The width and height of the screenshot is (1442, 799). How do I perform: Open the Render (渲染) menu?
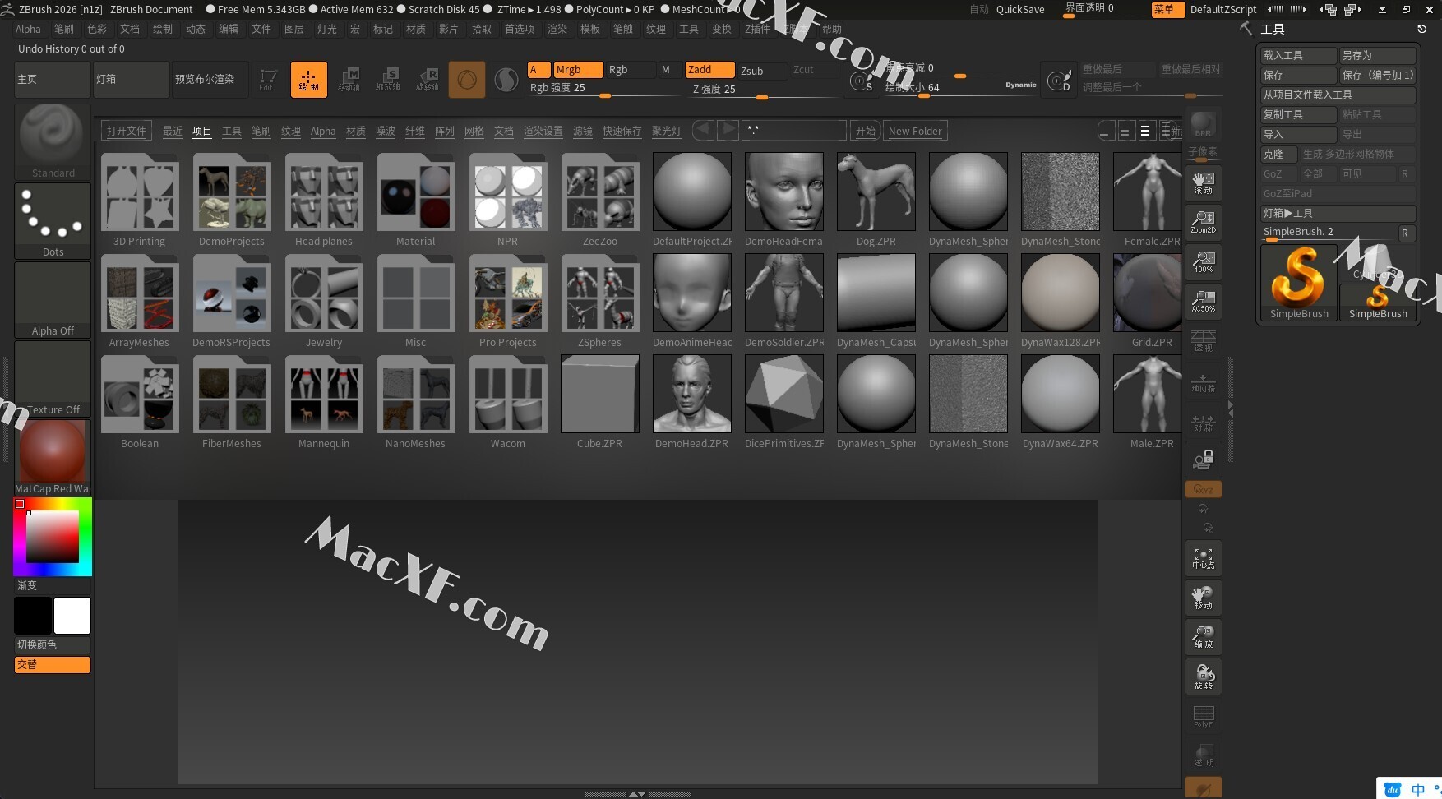pos(557,29)
